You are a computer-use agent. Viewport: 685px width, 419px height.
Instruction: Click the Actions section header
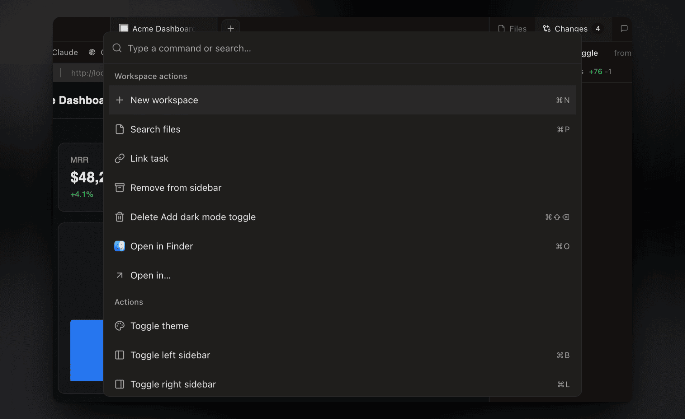pyautogui.click(x=129, y=302)
